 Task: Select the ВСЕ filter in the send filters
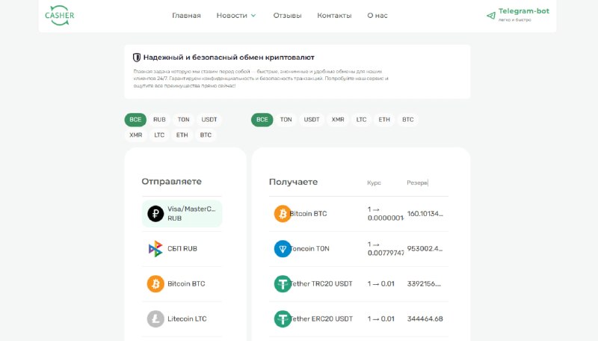click(x=135, y=120)
